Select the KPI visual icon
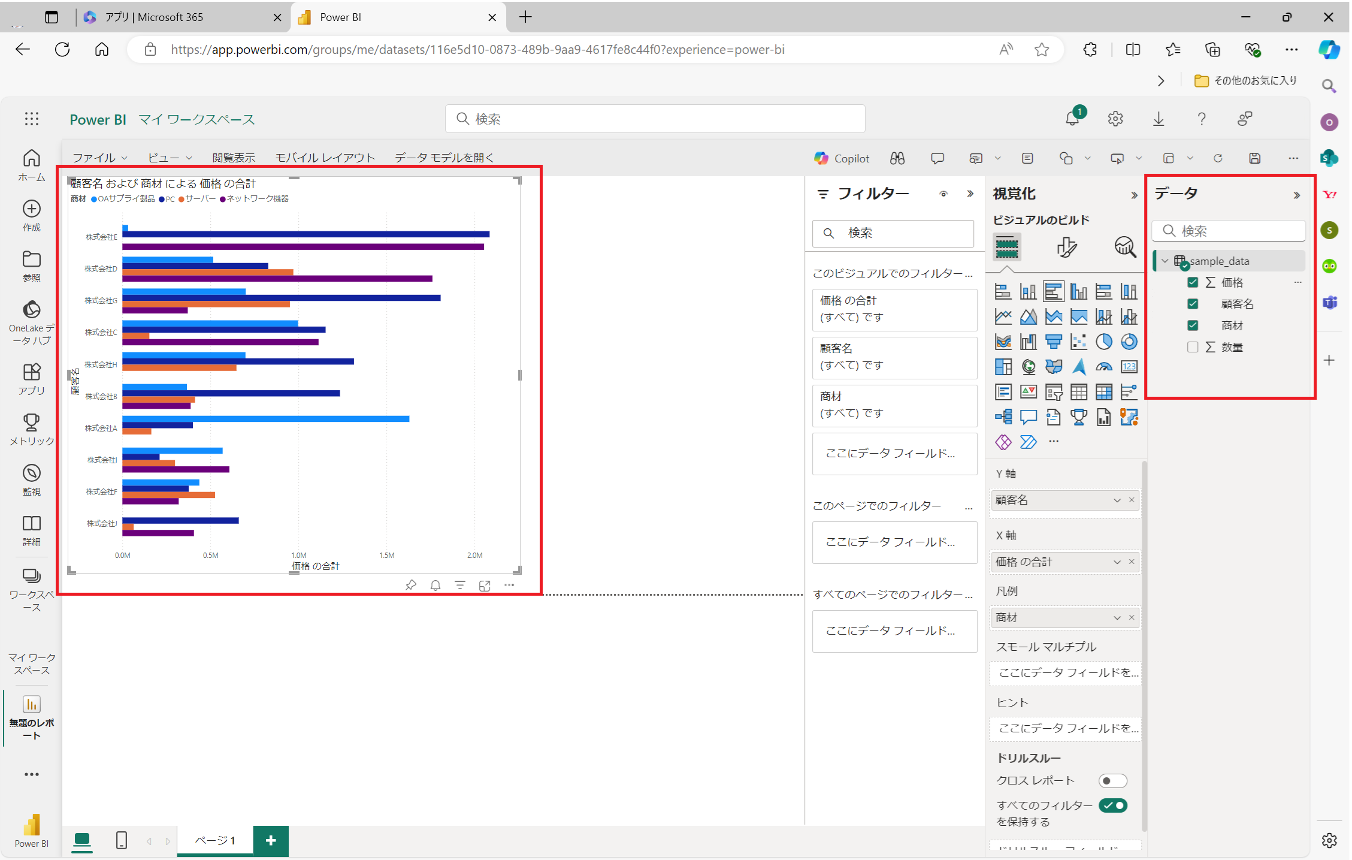This screenshot has height=860, width=1352. [x=1028, y=392]
